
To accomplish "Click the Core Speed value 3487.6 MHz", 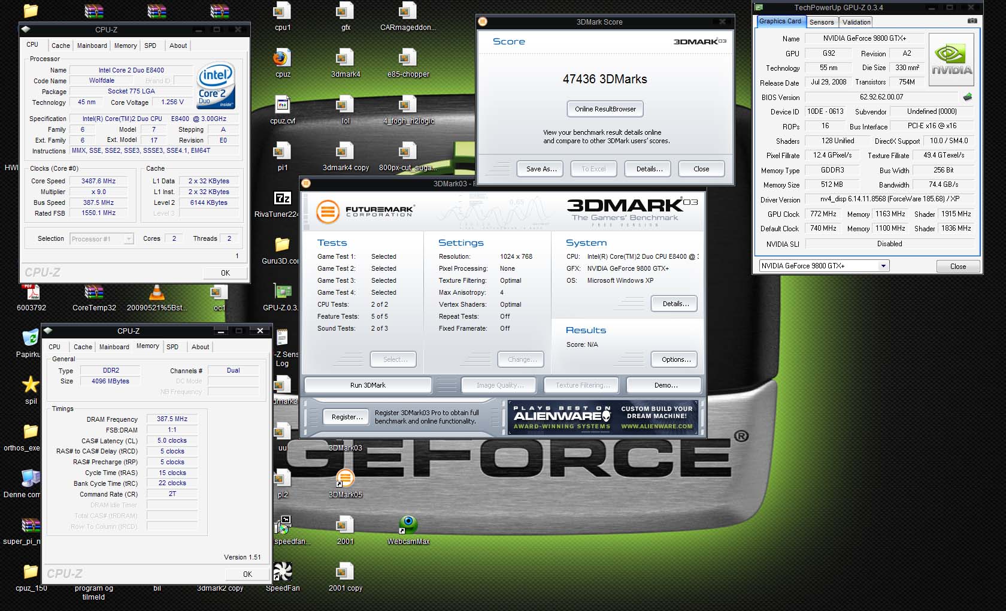I will pyautogui.click(x=98, y=181).
